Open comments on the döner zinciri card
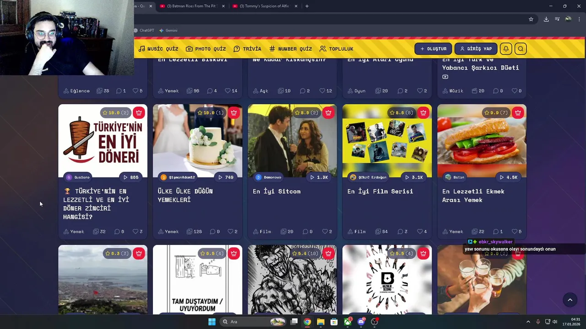Image resolution: width=586 pixels, height=329 pixels. [119, 232]
